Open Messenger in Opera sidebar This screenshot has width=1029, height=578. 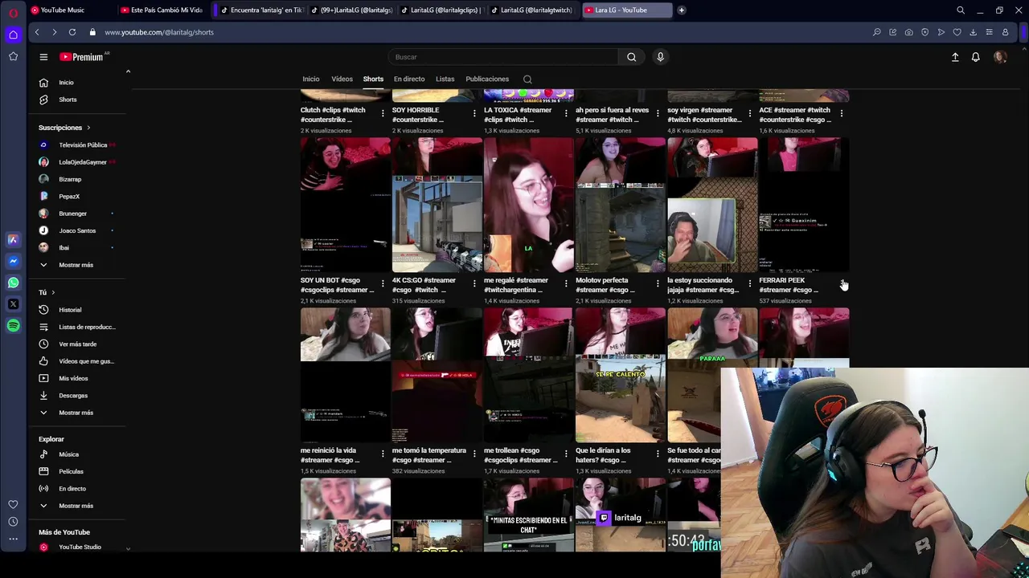[x=13, y=261]
